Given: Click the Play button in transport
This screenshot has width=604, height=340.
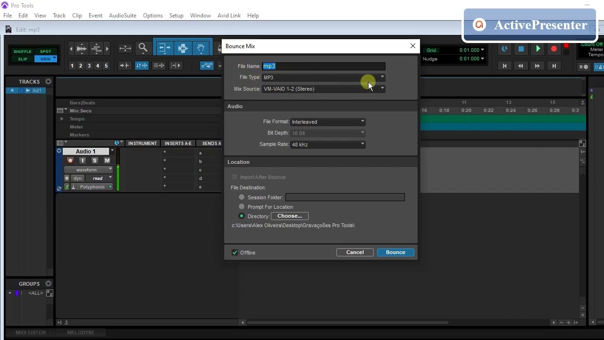Looking at the screenshot, I should pos(537,49).
